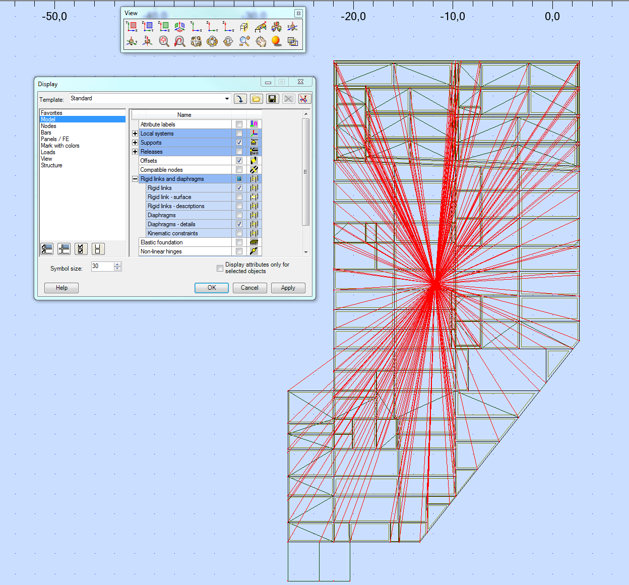Click the render sphere shading icon
The image size is (629, 585).
point(276,41)
